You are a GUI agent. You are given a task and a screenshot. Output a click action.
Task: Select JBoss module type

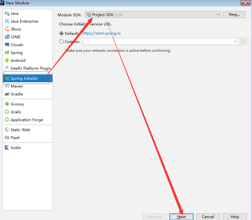pyautogui.click(x=28, y=29)
